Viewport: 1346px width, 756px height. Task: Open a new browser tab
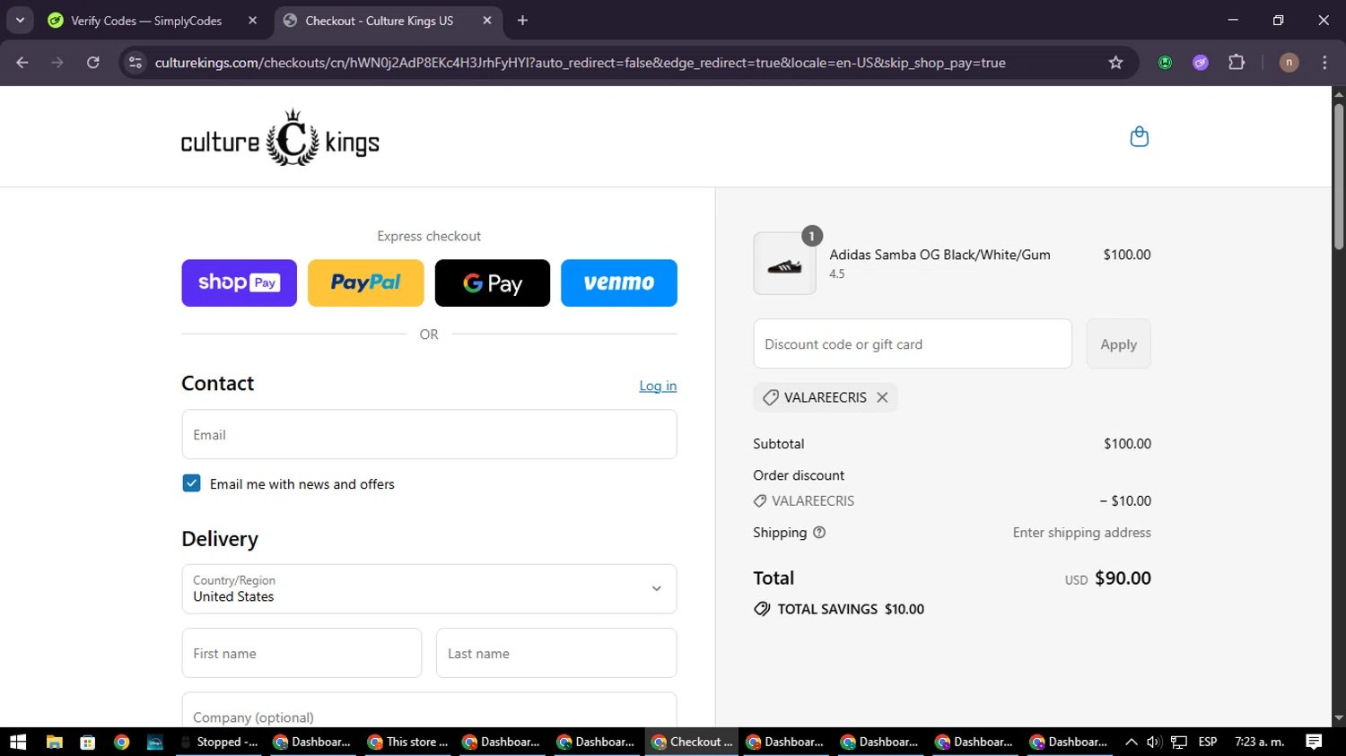522,21
